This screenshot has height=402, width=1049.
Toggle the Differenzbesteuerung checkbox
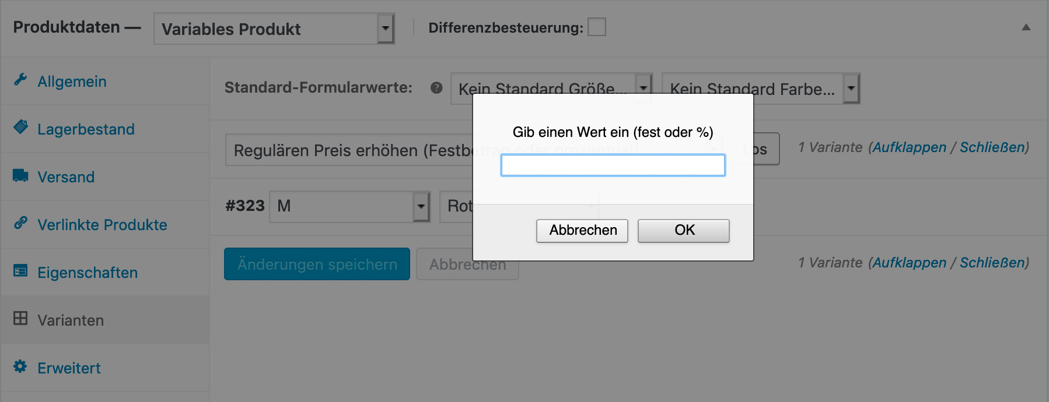pyautogui.click(x=596, y=27)
